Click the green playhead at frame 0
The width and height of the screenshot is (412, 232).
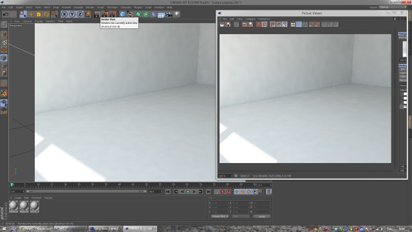(12, 185)
